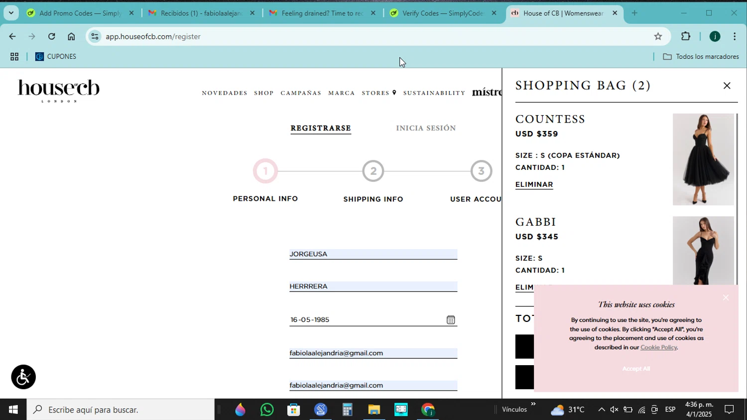Edit the first email address field
Screen dimensions: 747x420
pos(373,353)
